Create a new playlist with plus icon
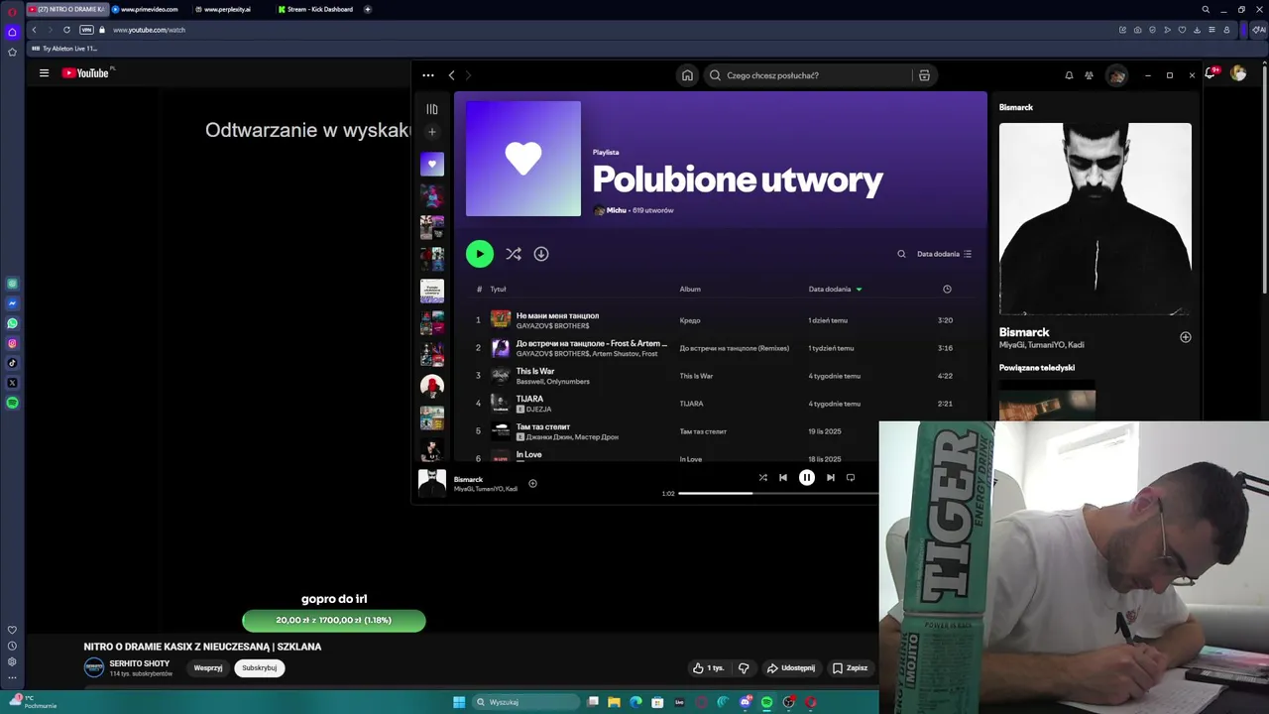This screenshot has width=1269, height=714. [x=431, y=132]
